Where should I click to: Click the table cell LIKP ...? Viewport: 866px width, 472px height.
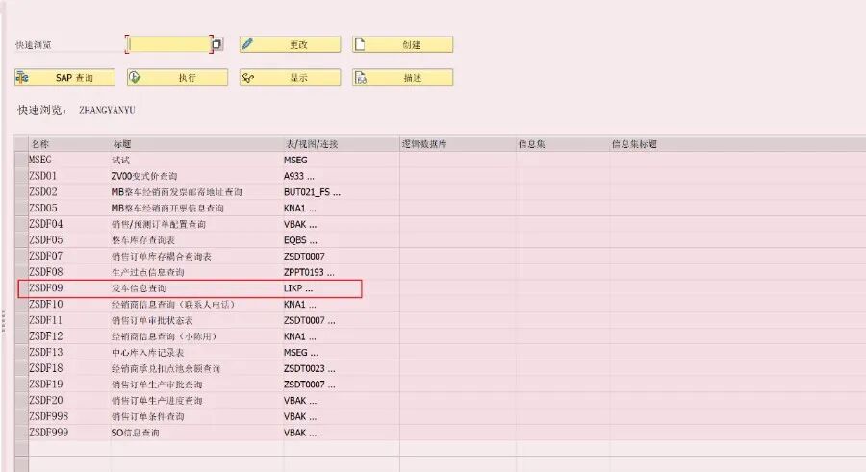tap(298, 288)
